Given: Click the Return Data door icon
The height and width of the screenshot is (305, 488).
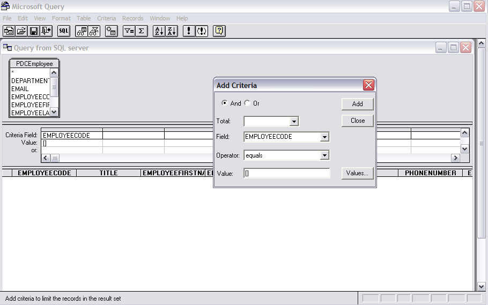Looking at the screenshot, I should tap(46, 31).
